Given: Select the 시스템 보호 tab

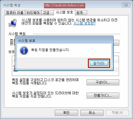Looking at the screenshot, I should coord(64,12).
